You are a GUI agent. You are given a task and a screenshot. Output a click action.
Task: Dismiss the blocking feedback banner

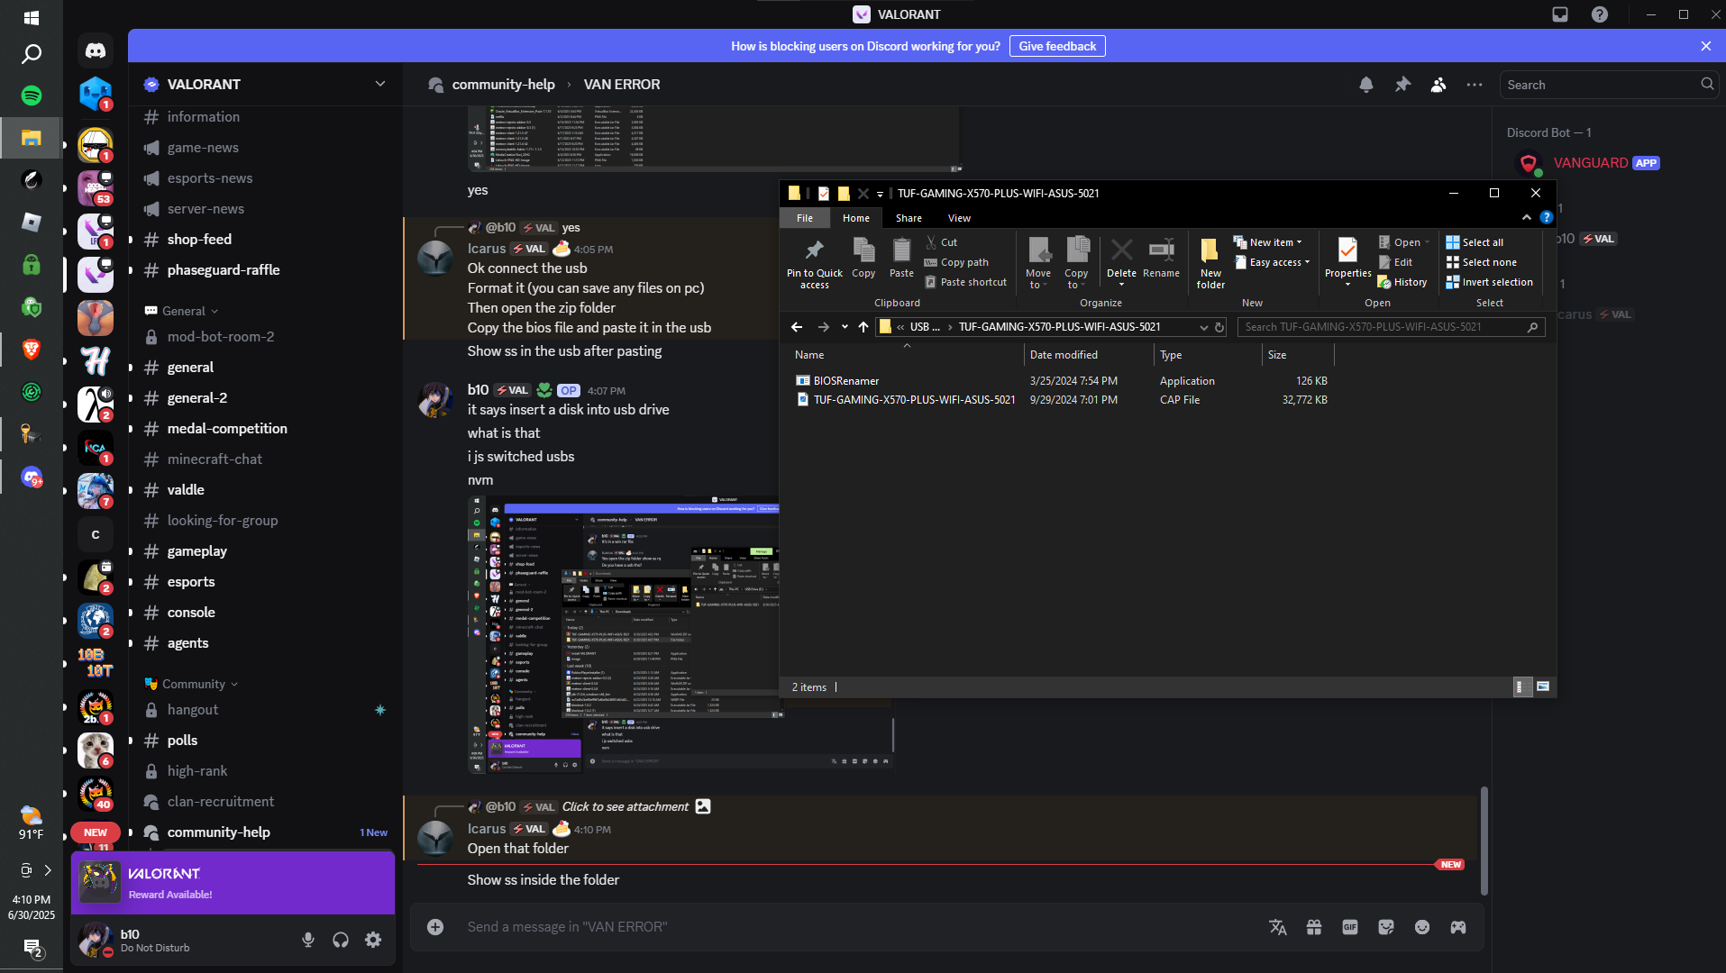[1706, 46]
